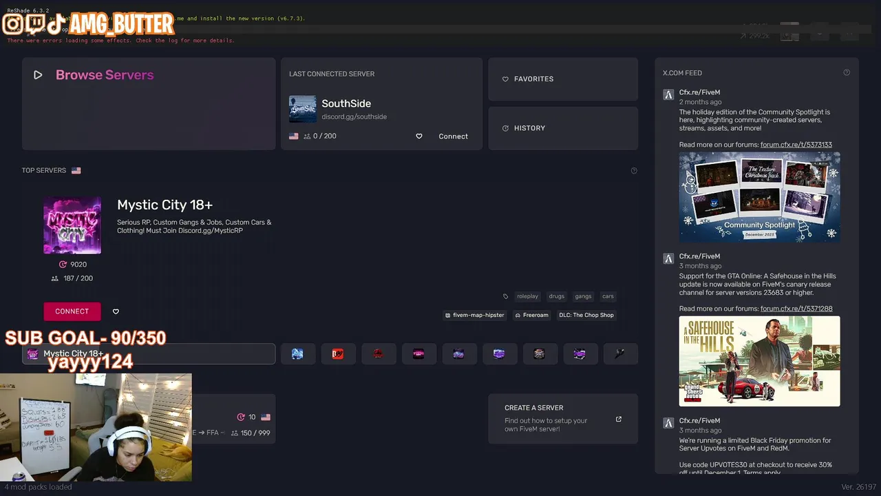881x496 pixels.
Task: Click the Ver. 26197 version text
Action: point(858,487)
